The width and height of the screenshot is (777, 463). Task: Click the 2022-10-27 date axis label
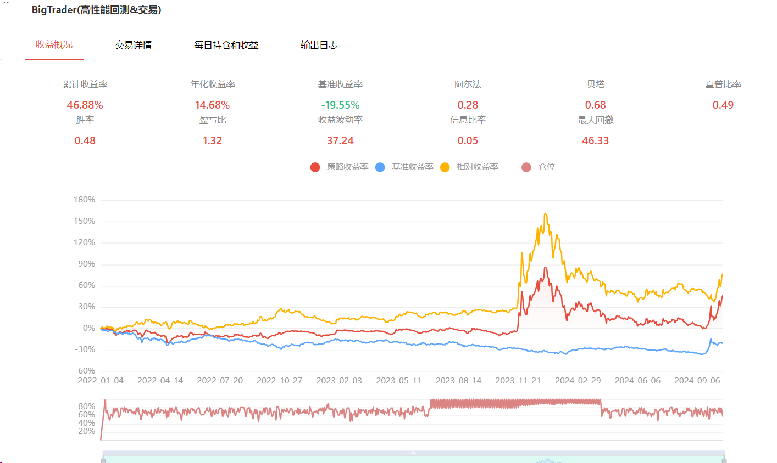point(280,381)
